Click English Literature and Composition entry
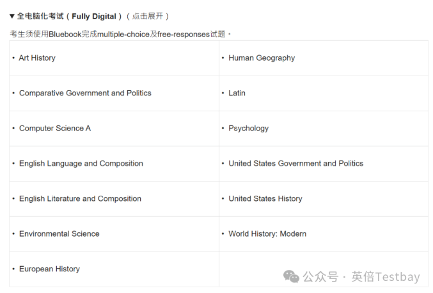This screenshot has width=433, height=293. coord(80,199)
